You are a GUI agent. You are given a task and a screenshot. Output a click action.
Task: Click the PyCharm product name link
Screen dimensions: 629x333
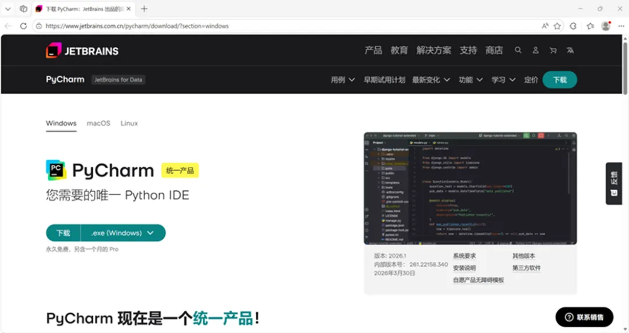[65, 79]
